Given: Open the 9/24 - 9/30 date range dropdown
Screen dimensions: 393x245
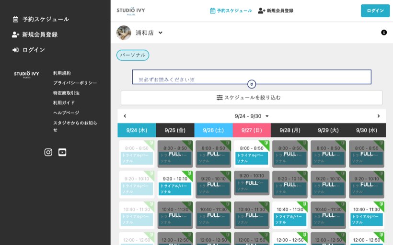Looking at the screenshot, I should pyautogui.click(x=252, y=116).
